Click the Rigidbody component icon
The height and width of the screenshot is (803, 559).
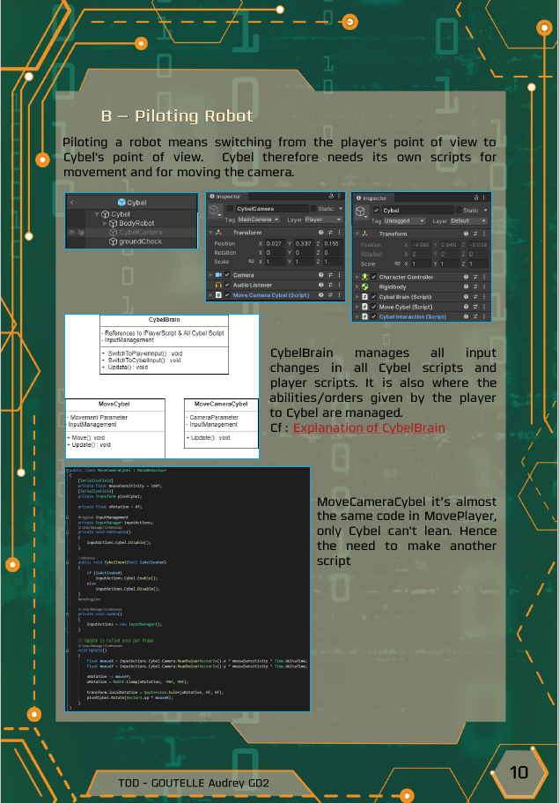364,286
